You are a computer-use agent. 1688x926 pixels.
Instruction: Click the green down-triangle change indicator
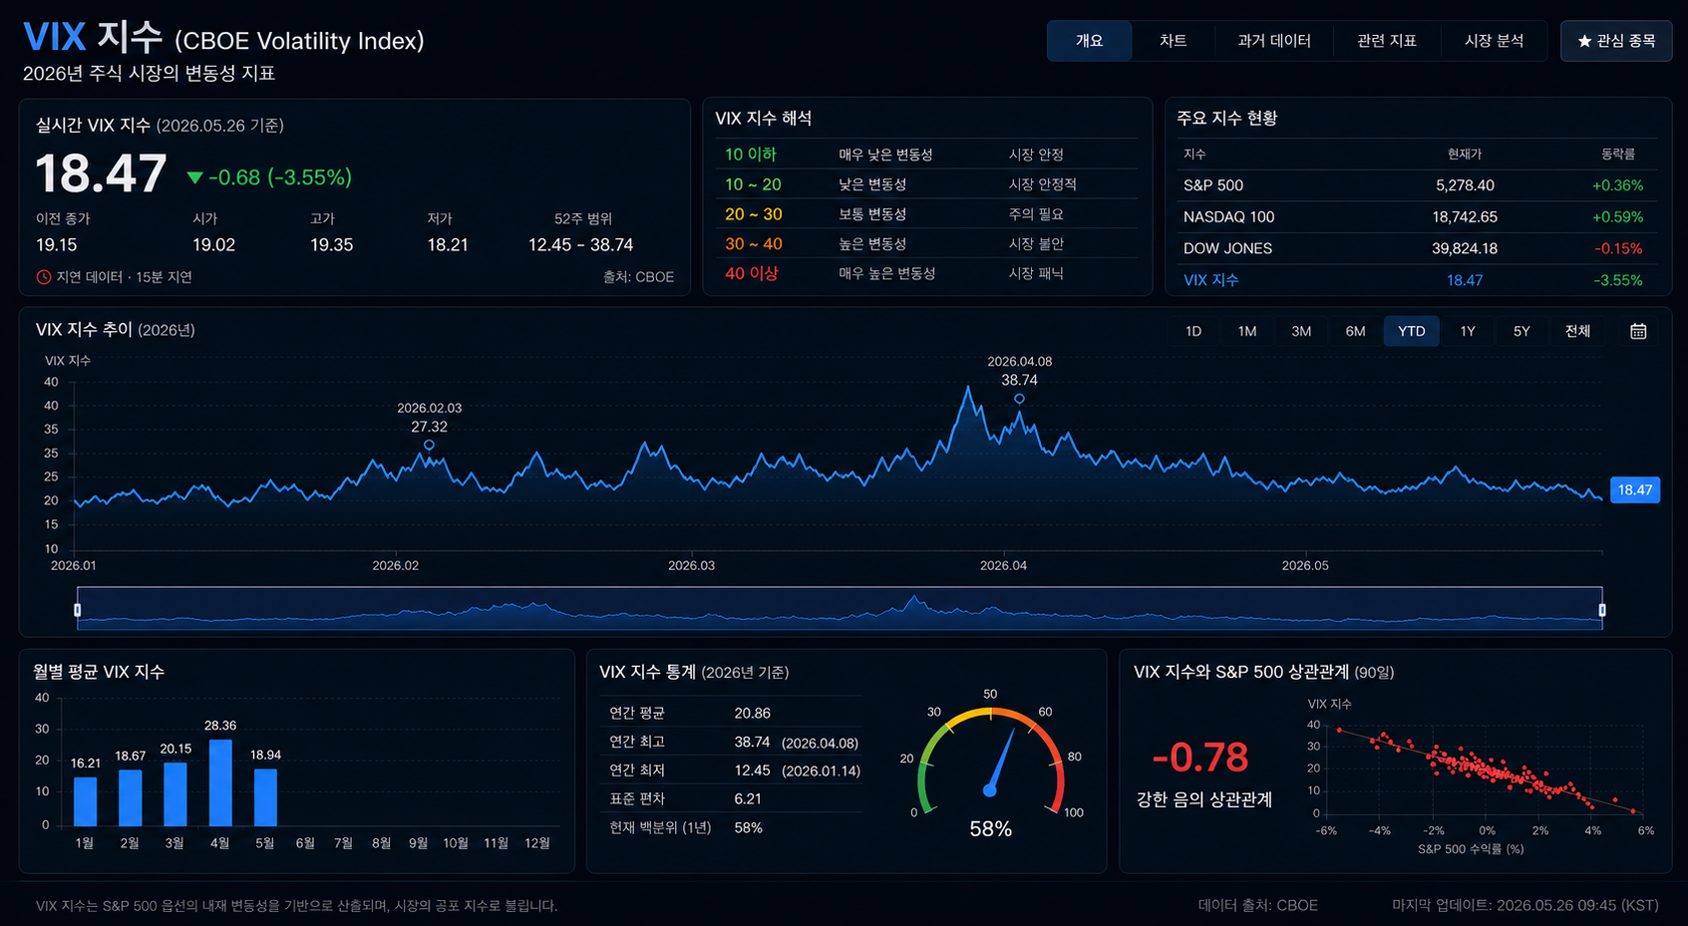(194, 177)
